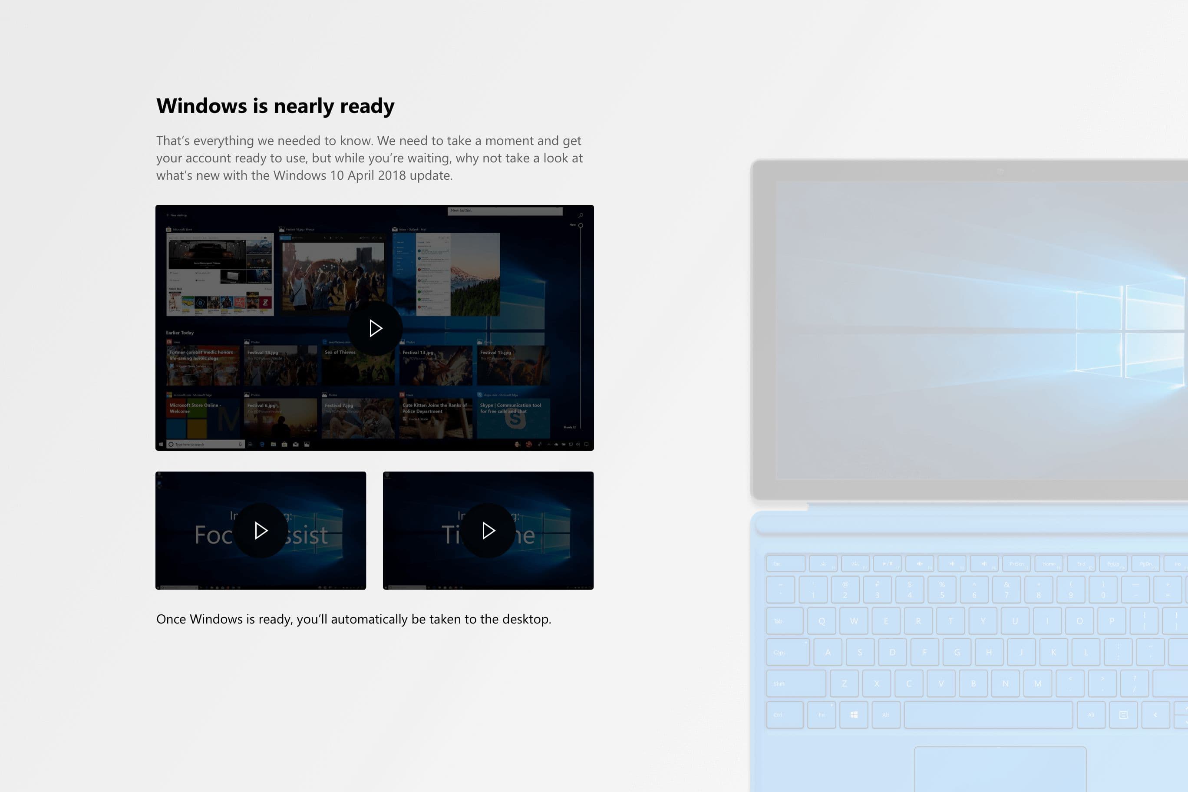The height and width of the screenshot is (792, 1188).
Task: Play the Timeline intro video on right
Action: click(x=488, y=530)
